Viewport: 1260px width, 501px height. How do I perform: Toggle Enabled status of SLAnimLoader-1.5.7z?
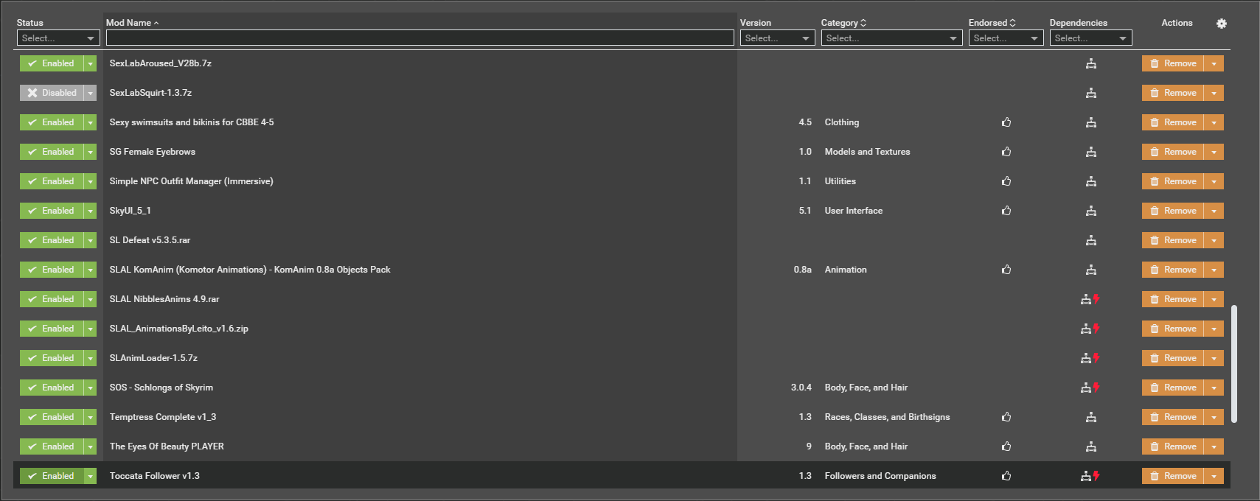point(52,358)
